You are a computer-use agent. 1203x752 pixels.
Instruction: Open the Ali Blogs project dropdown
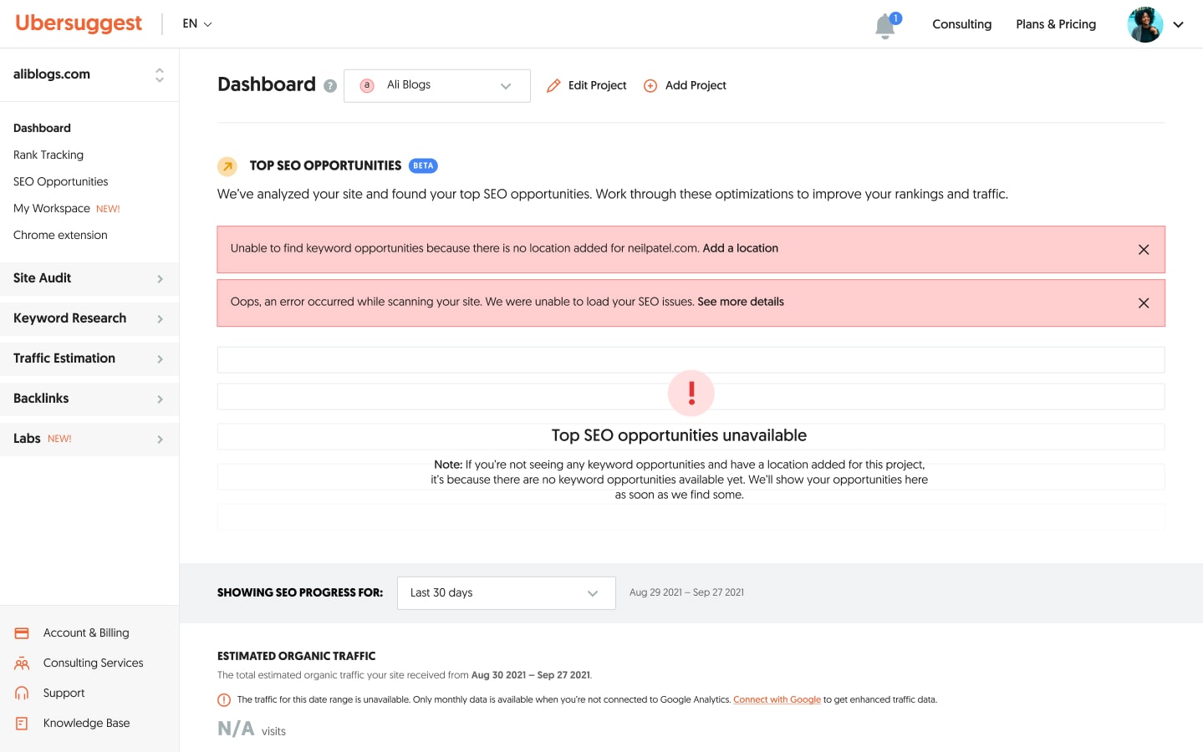(x=437, y=86)
